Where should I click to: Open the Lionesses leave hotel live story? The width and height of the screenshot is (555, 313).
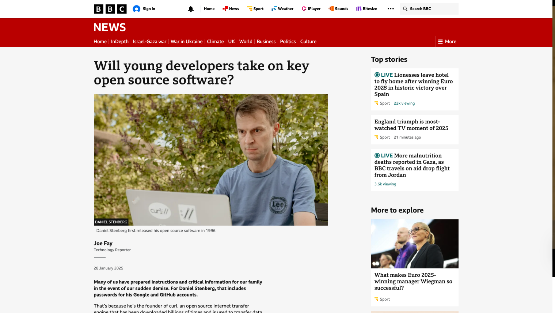coord(414,84)
